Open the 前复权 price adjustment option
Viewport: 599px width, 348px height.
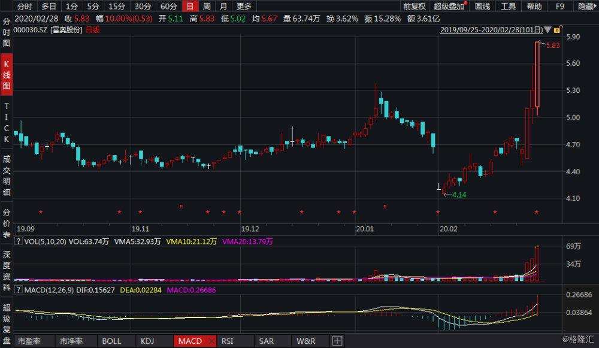414,6
